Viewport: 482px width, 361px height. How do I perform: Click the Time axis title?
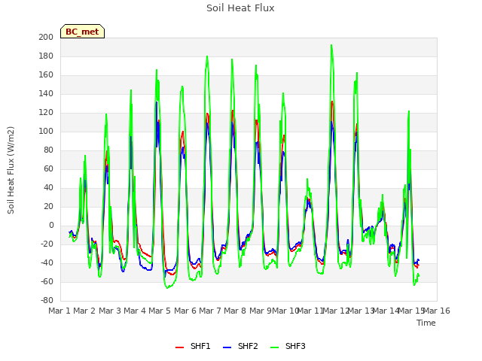pyautogui.click(x=426, y=323)
